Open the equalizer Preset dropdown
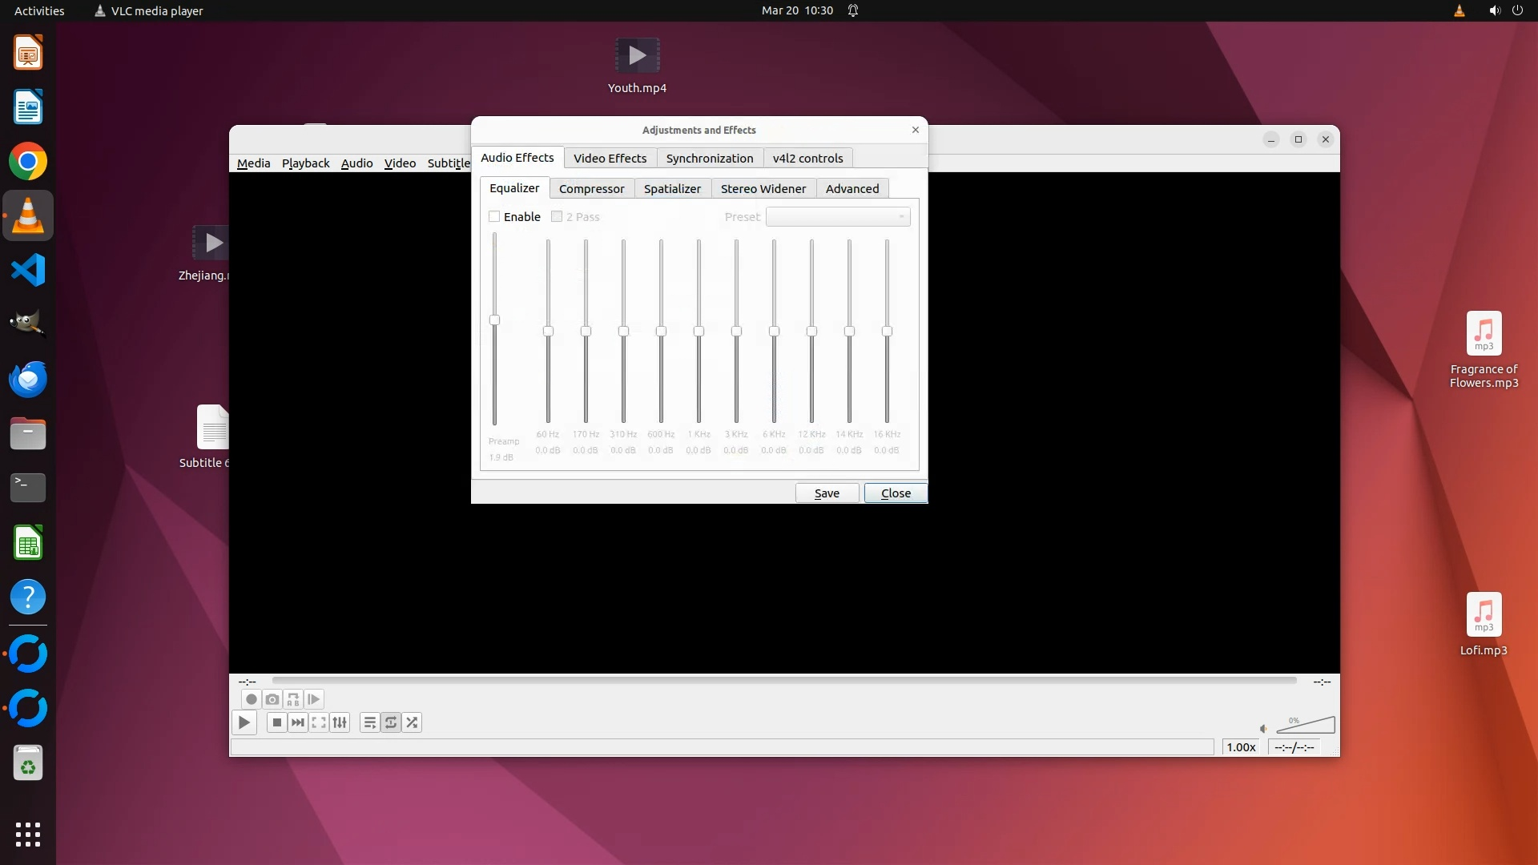 click(x=838, y=217)
